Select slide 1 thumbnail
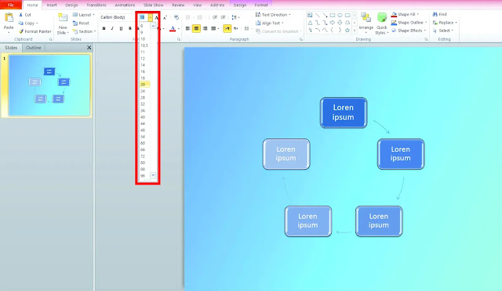The image size is (502, 291). click(49, 85)
